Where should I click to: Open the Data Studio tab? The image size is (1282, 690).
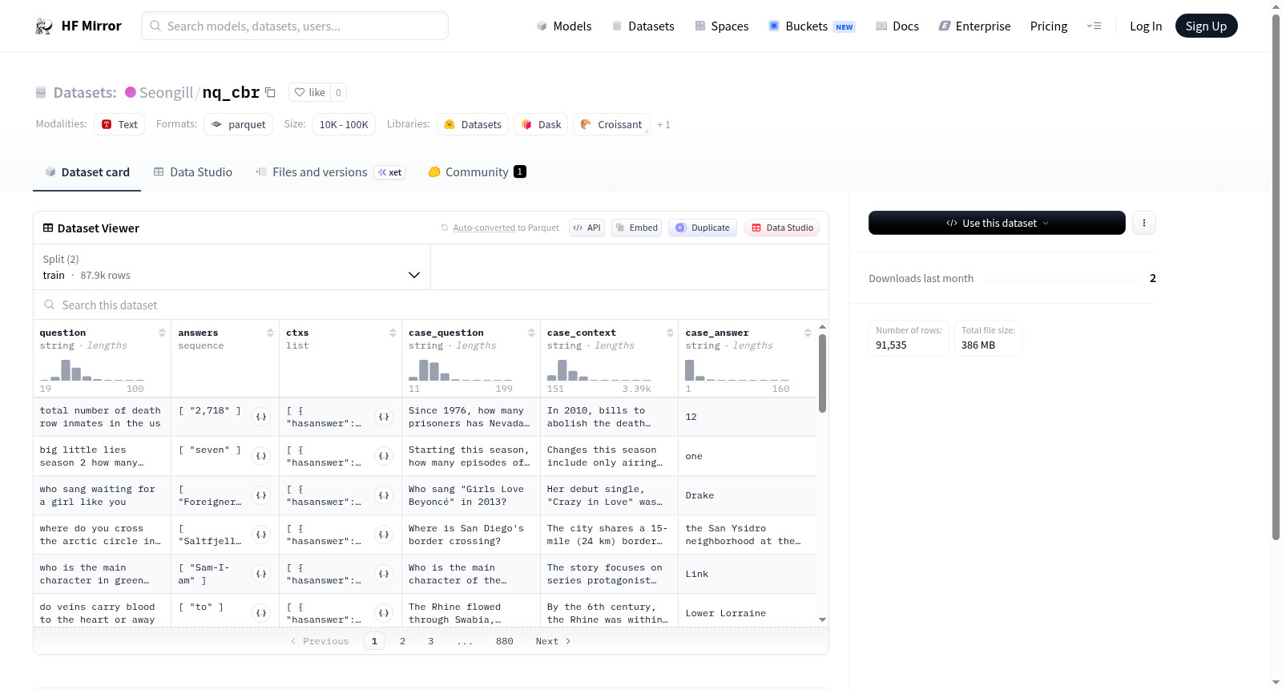[193, 172]
